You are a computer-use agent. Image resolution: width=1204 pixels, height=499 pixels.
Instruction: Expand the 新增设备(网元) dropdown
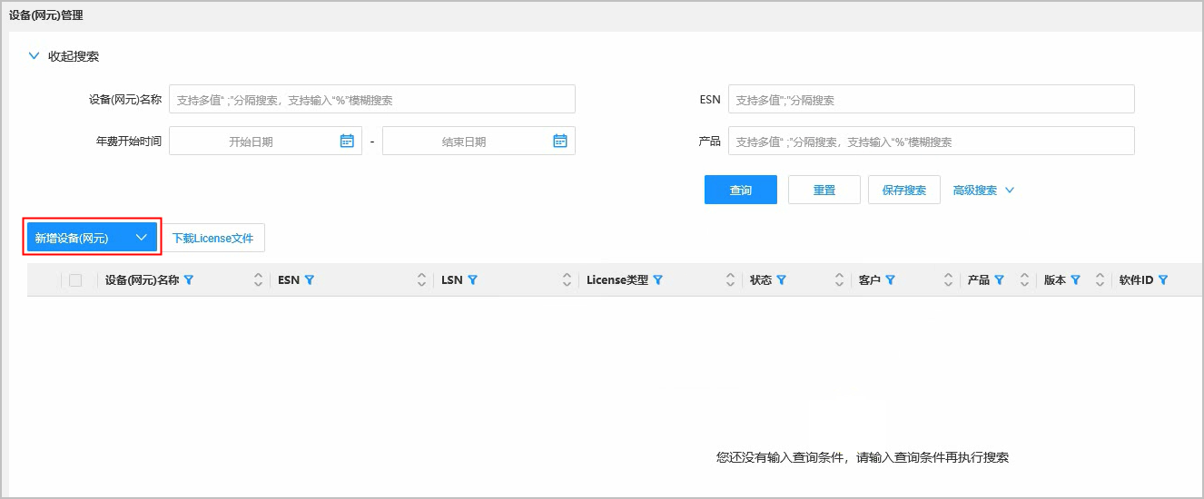141,238
